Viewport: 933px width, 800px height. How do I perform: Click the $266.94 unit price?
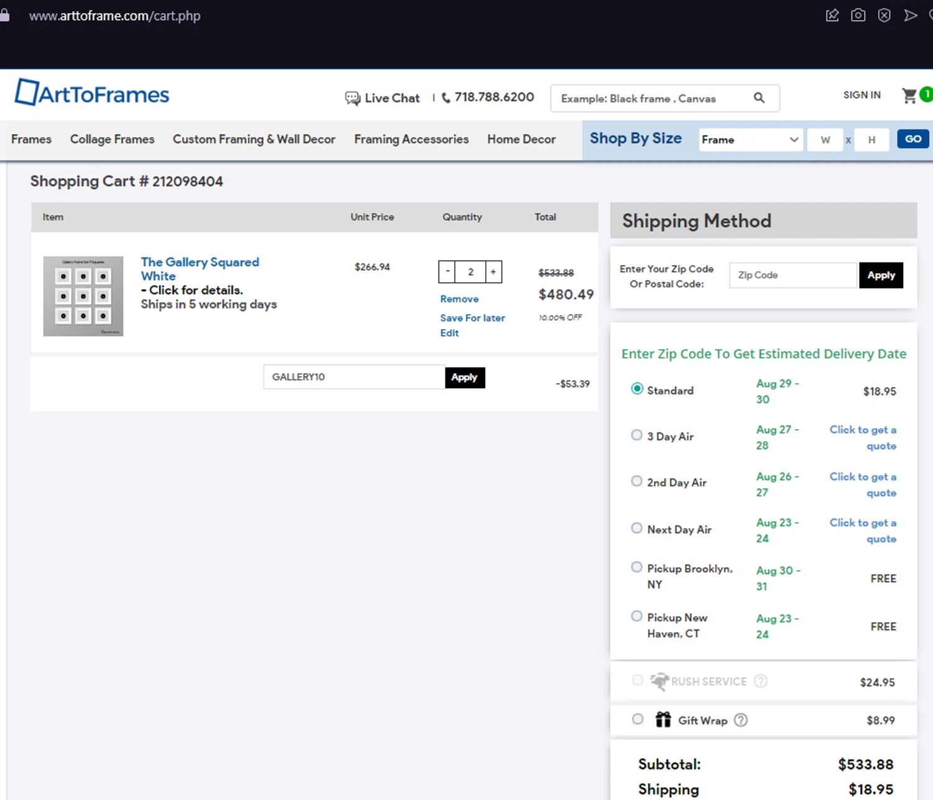373,267
